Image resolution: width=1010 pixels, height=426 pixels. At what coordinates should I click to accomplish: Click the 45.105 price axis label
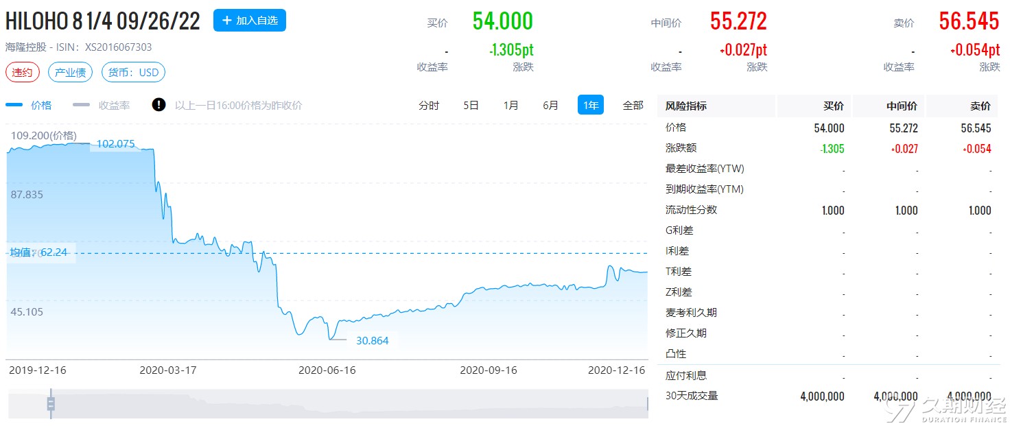pos(27,312)
